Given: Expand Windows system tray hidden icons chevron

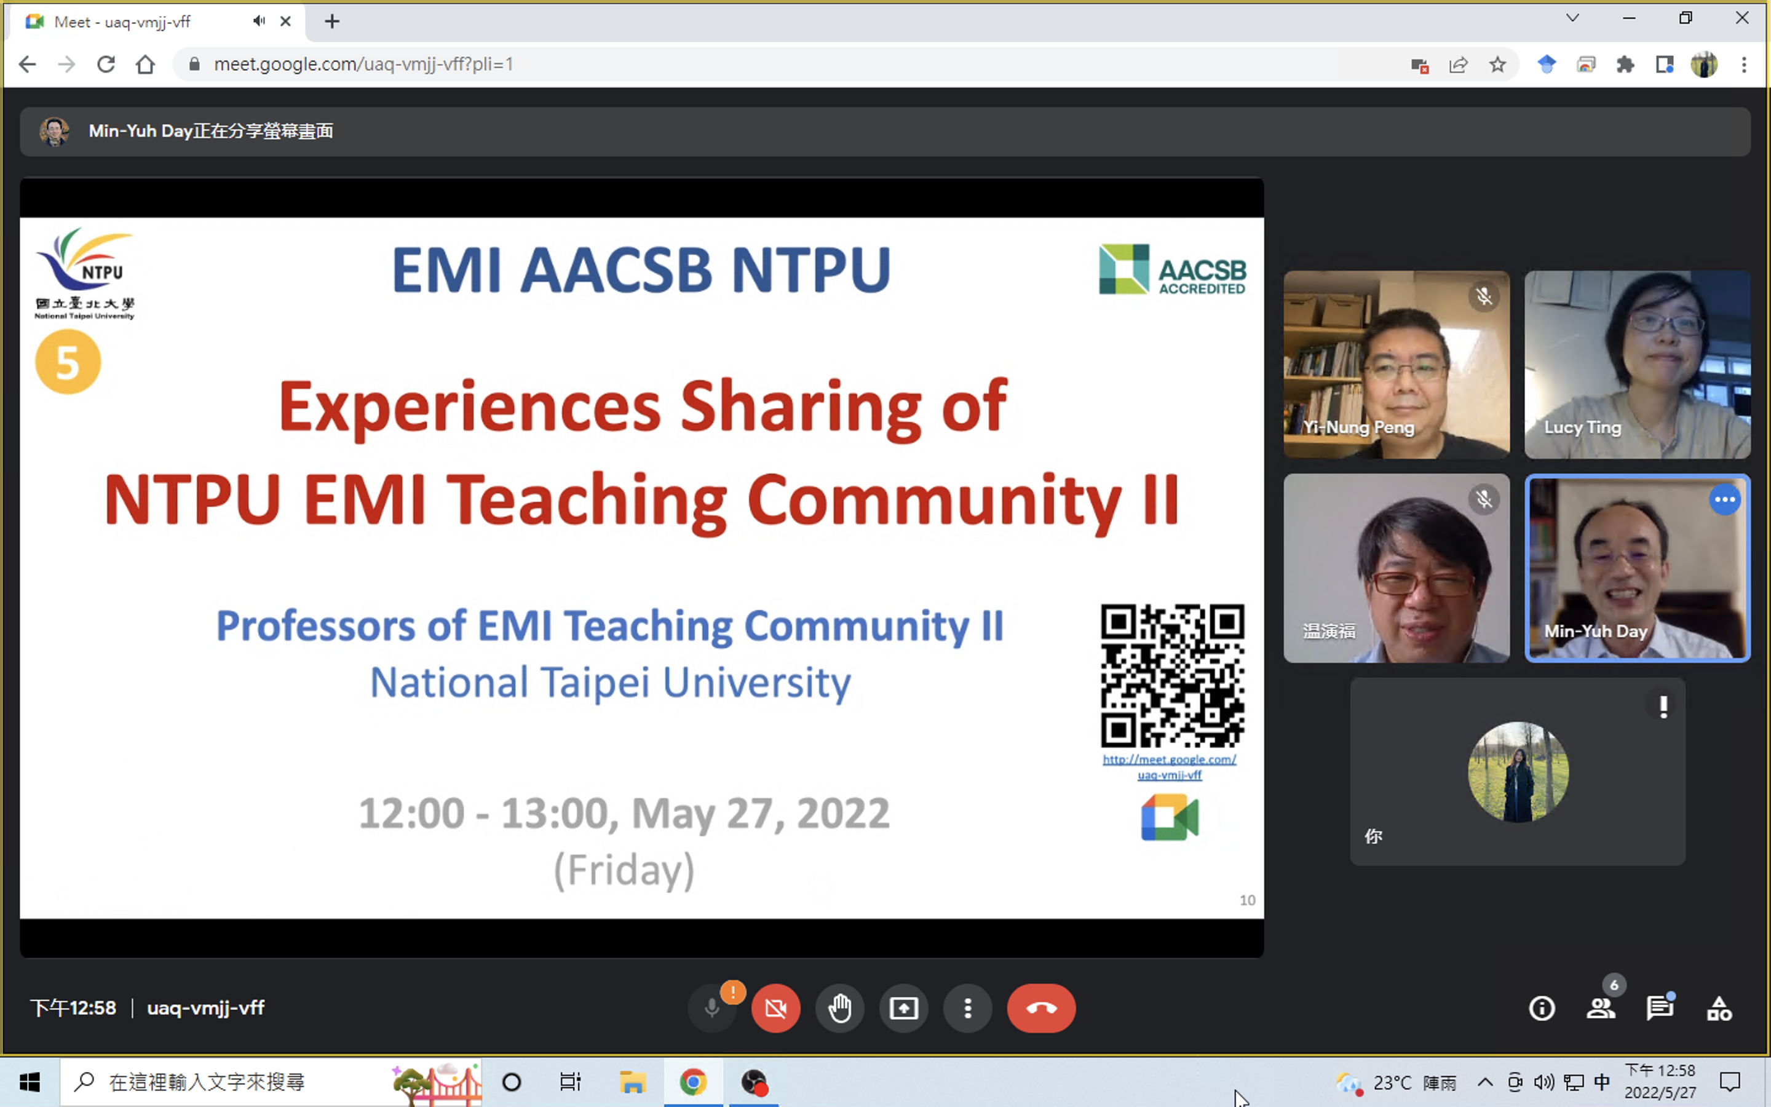Looking at the screenshot, I should (1485, 1081).
